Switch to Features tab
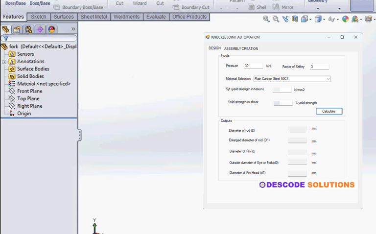The width and height of the screenshot is (376, 234). click(13, 17)
